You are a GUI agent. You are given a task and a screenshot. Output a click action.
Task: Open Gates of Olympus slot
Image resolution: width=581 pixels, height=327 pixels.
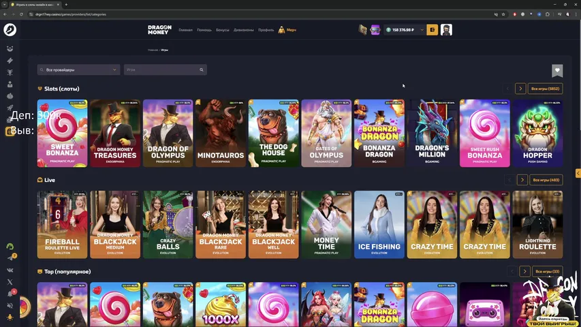pos(326,133)
